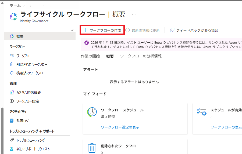Click the checklist-gear icon on スケジュールが有効 card
This screenshot has height=154, width=242.
[x=202, y=112]
